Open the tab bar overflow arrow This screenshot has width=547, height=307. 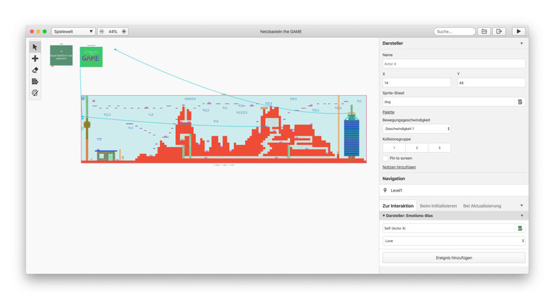(x=522, y=205)
